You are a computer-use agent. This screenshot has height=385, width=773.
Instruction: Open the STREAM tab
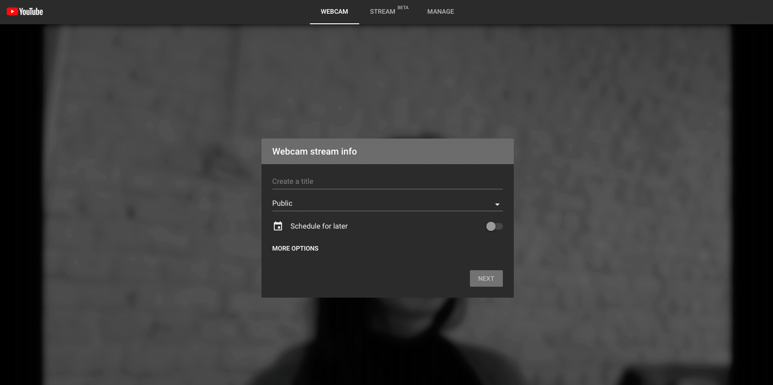[x=383, y=12]
